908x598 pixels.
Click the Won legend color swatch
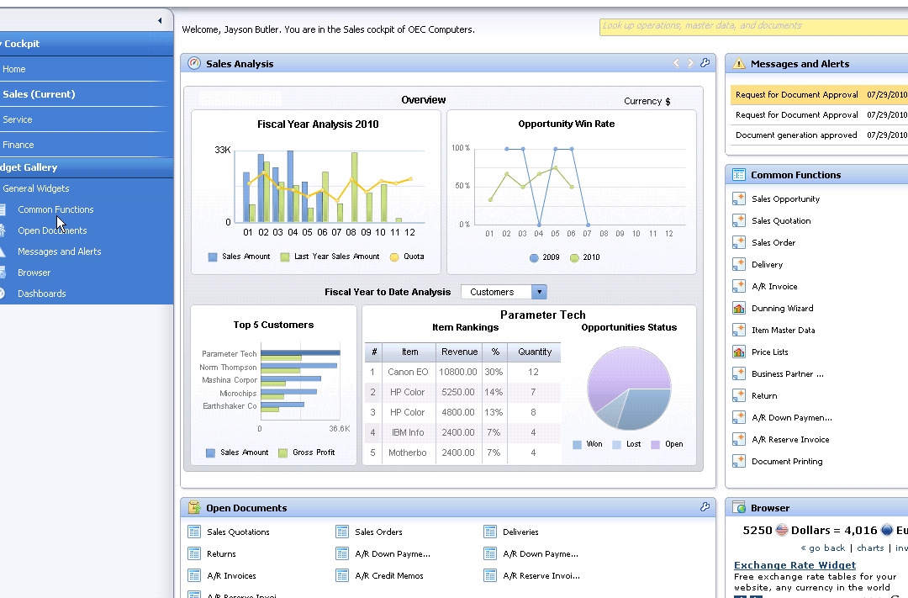pos(577,445)
